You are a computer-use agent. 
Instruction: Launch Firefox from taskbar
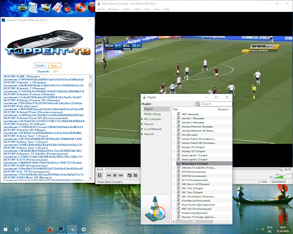coord(50,229)
